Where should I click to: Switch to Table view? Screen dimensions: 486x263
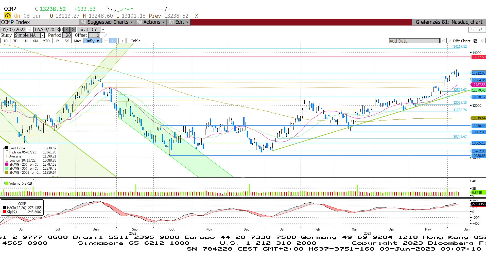(136, 41)
